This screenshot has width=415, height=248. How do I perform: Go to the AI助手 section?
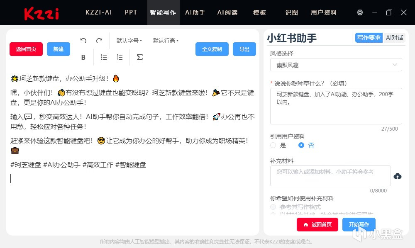pos(195,12)
